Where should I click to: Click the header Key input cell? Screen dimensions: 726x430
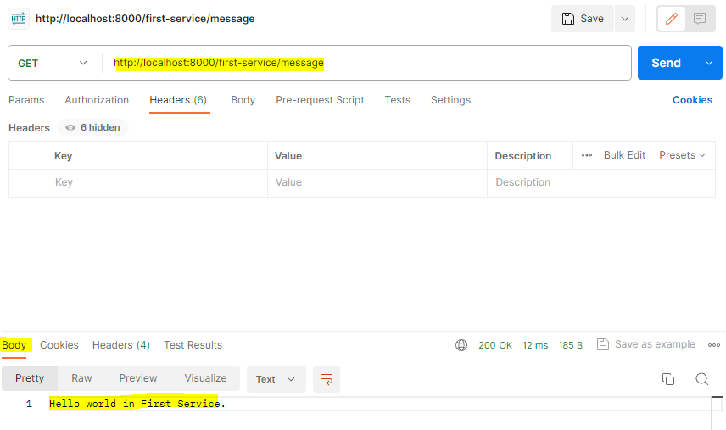point(157,183)
